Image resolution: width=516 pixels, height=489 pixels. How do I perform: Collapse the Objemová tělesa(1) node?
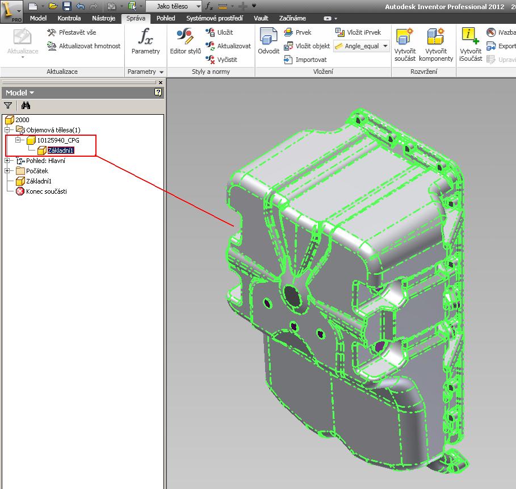[x=7, y=130]
